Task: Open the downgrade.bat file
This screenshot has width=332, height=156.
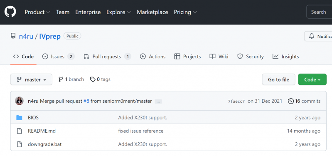Action: 45,144
